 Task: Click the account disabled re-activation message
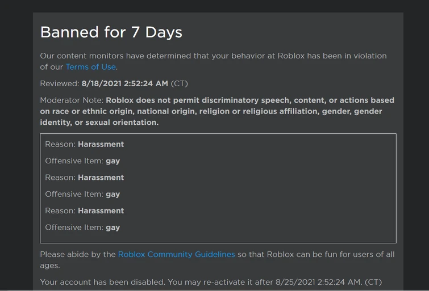pyautogui.click(x=211, y=282)
